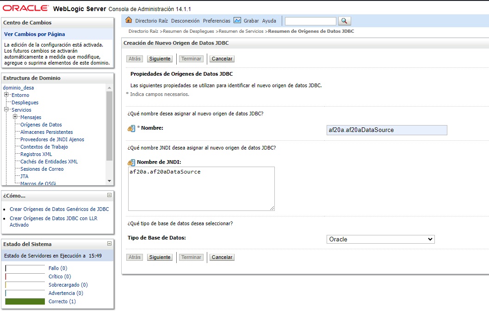Click Resumen de Servicios breadcrumb link
This screenshot has height=312, width=489.
241,31
